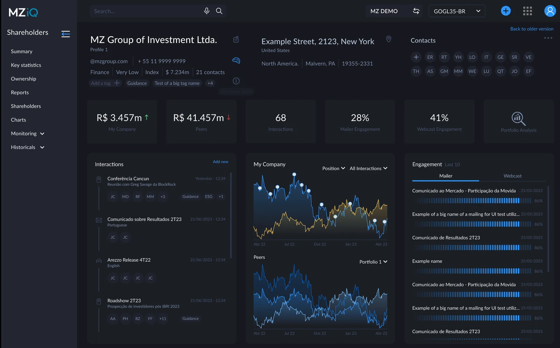Click the location pin icon by address
The width and height of the screenshot is (560, 348).
point(388,39)
